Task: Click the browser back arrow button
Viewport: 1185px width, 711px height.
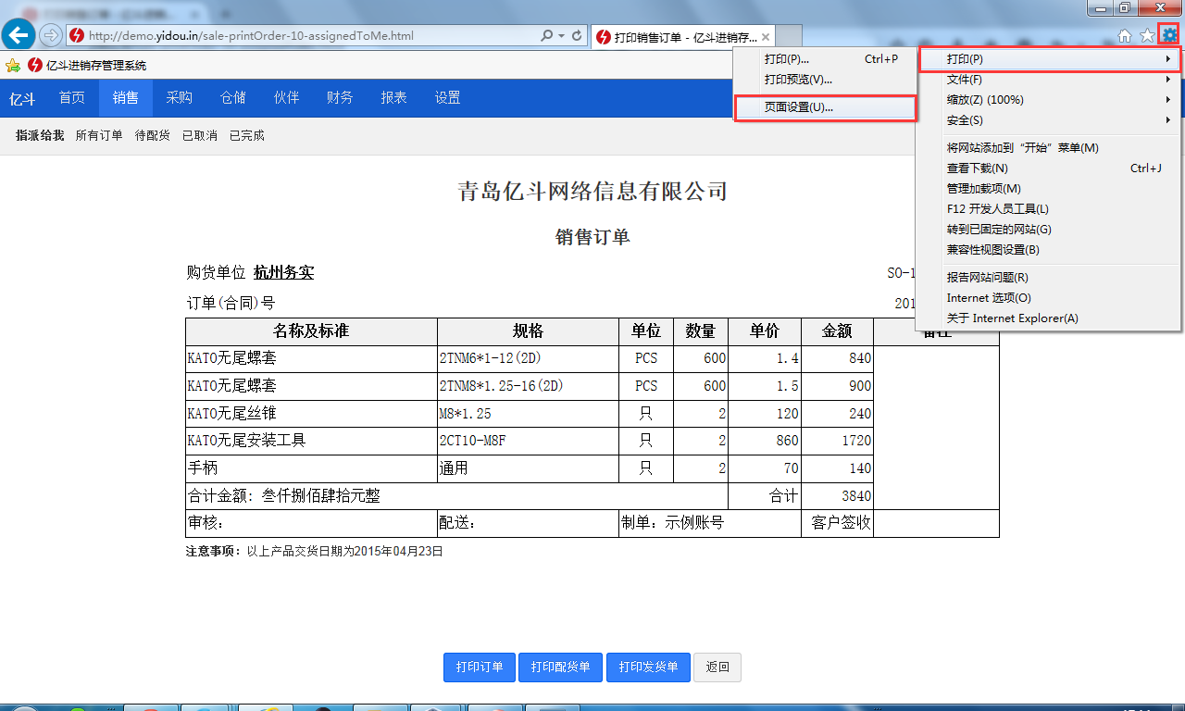Action: [x=19, y=36]
